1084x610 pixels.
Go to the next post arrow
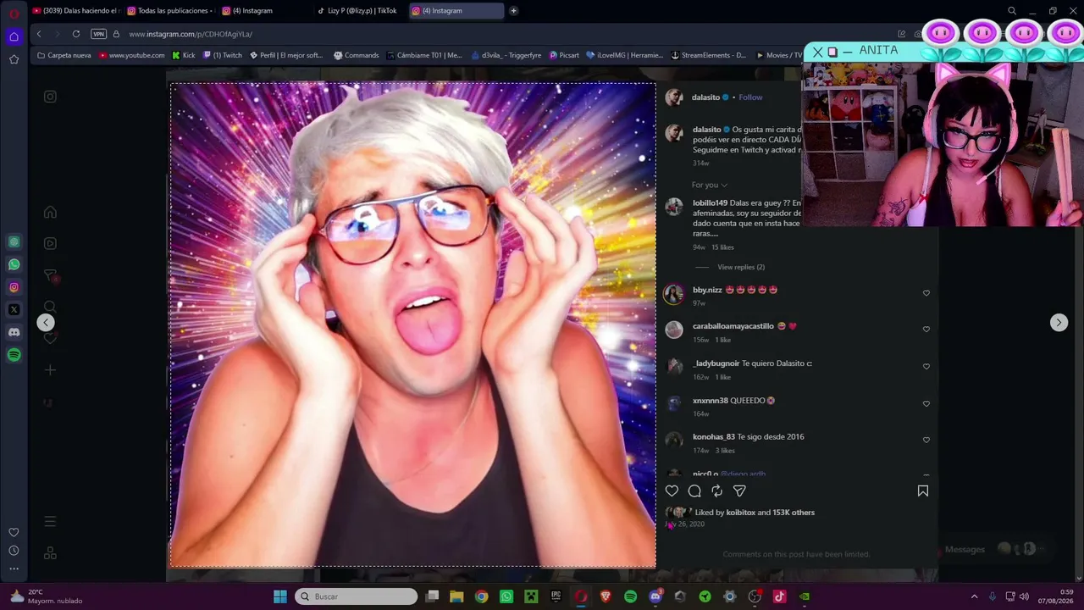click(1059, 322)
